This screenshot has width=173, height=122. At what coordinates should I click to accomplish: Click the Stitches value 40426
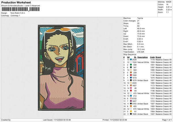click(x=169, y=2)
